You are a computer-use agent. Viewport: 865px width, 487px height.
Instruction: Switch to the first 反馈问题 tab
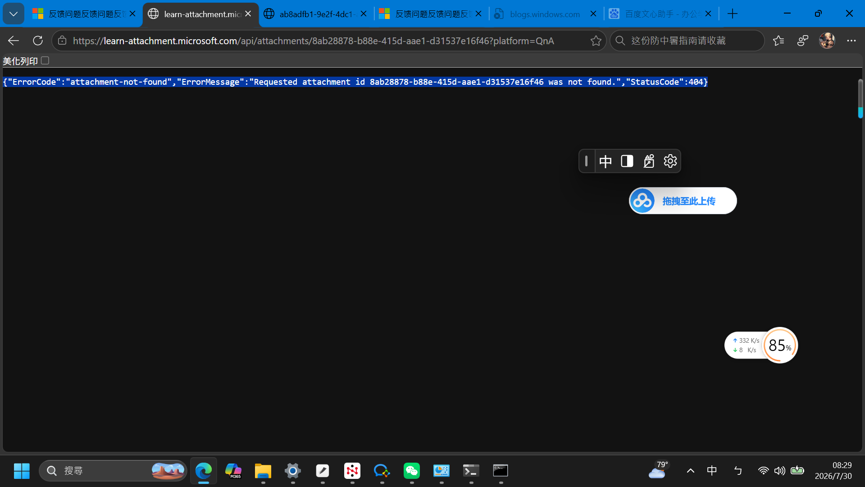click(x=84, y=14)
